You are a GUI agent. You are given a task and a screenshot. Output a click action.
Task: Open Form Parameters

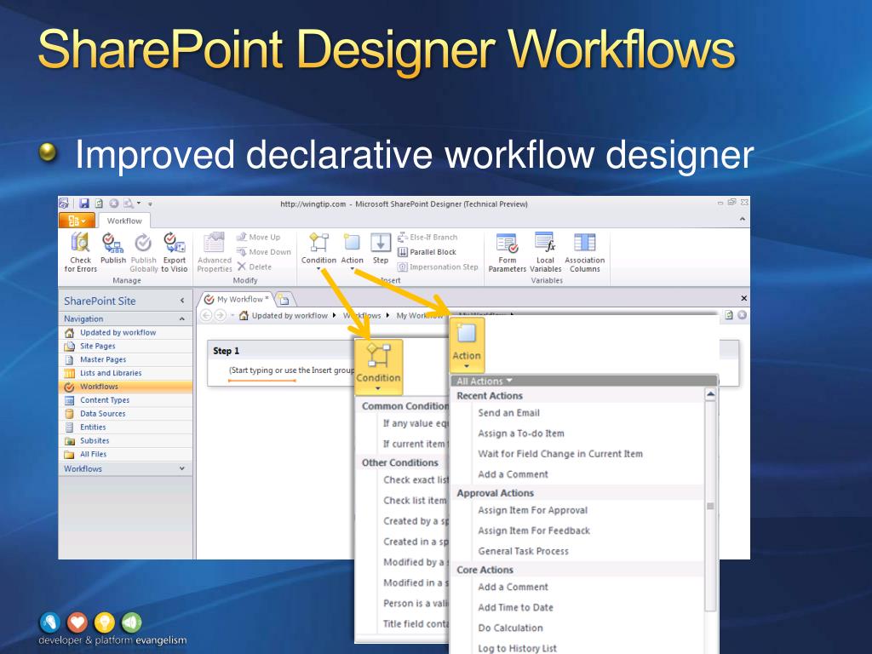point(508,252)
